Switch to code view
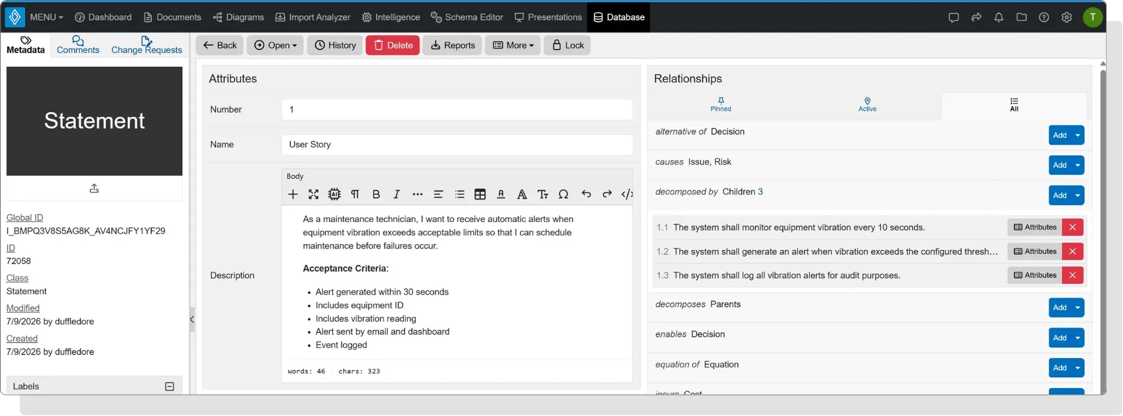This screenshot has width=1123, height=416. [x=627, y=195]
